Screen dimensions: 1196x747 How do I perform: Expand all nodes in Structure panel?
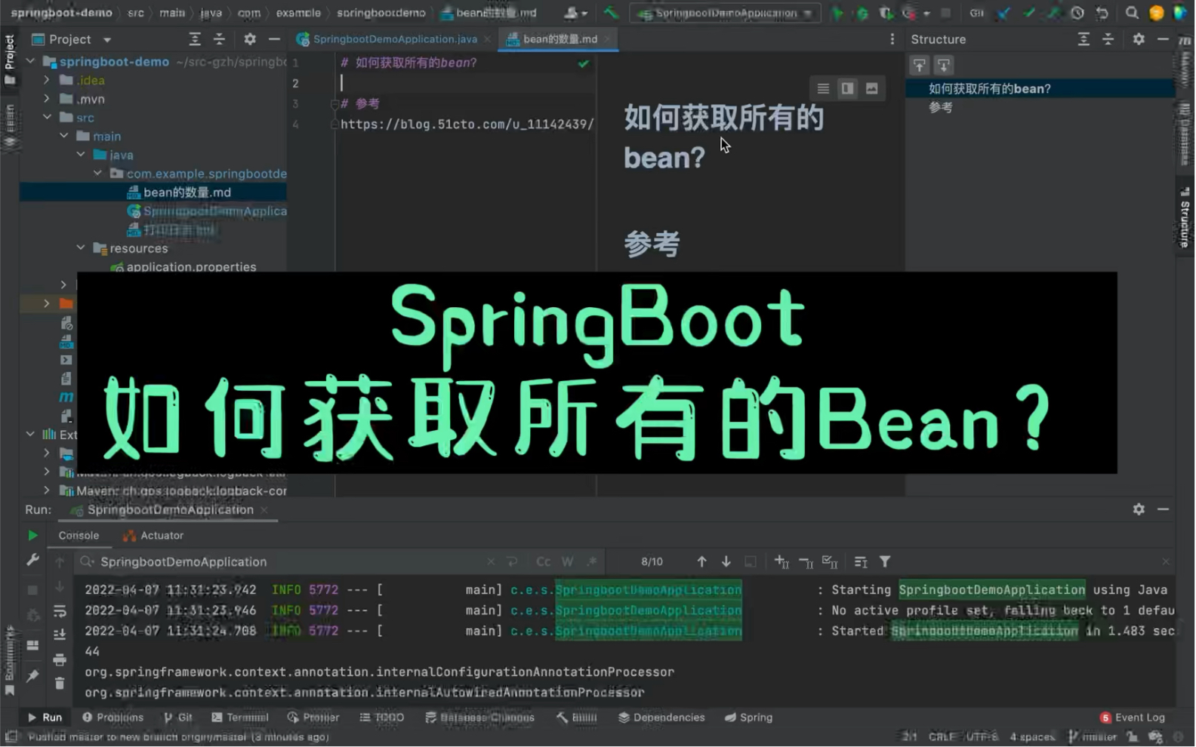(x=1083, y=38)
